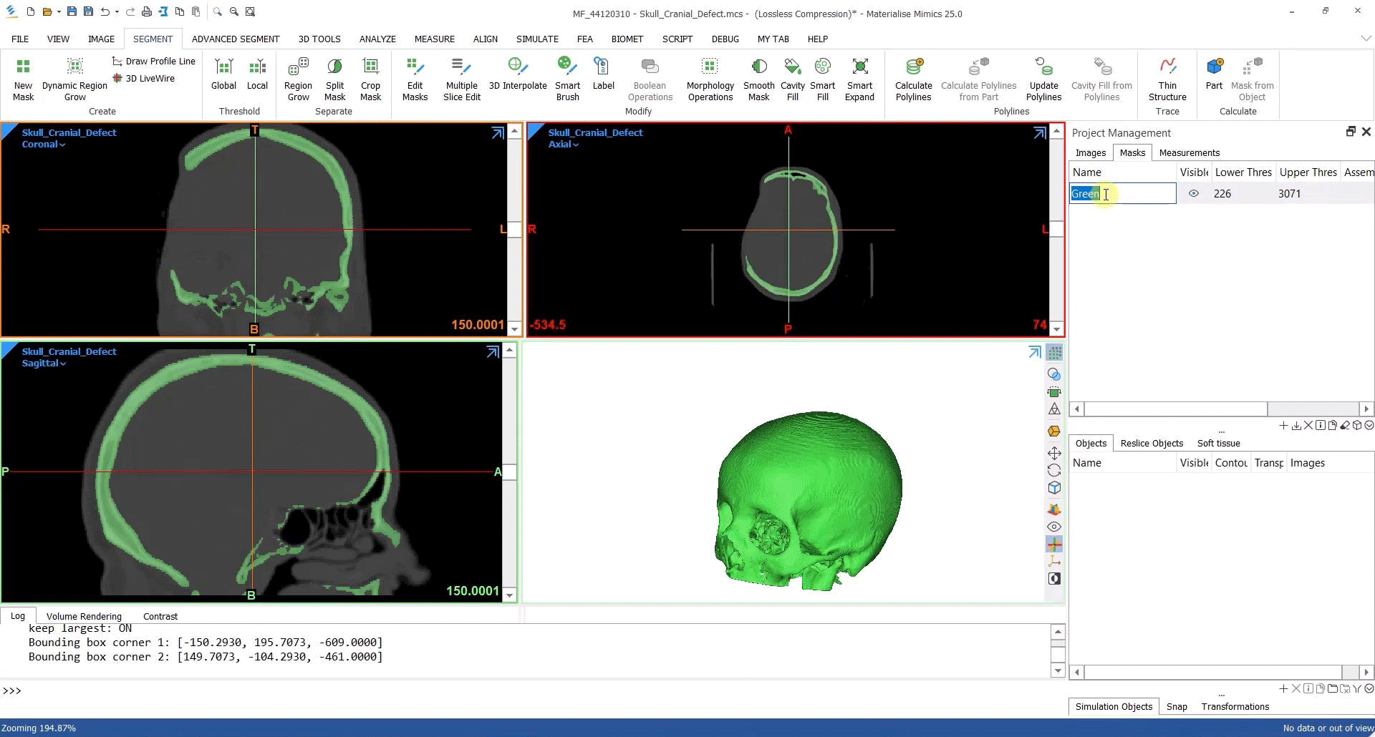
Task: Select the Multiple Slice Edit tool
Action: [461, 79]
